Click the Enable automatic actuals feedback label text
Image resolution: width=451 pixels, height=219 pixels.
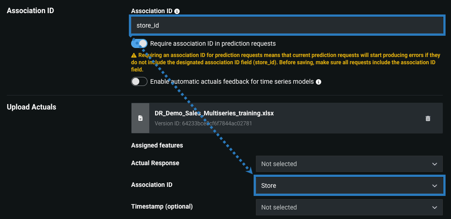point(232,82)
